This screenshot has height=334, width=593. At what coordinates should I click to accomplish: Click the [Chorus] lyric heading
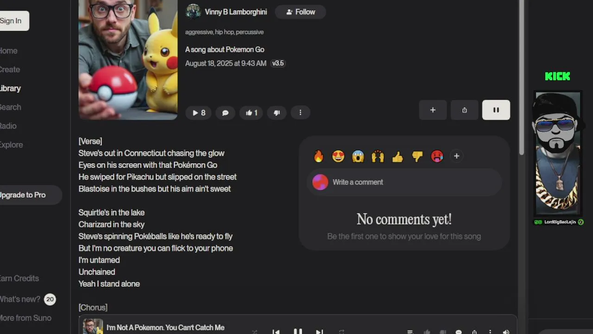[x=93, y=308]
